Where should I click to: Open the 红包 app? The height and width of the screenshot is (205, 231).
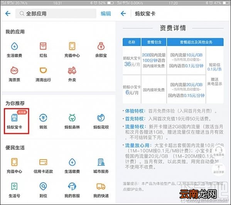pyautogui.click(x=43, y=50)
